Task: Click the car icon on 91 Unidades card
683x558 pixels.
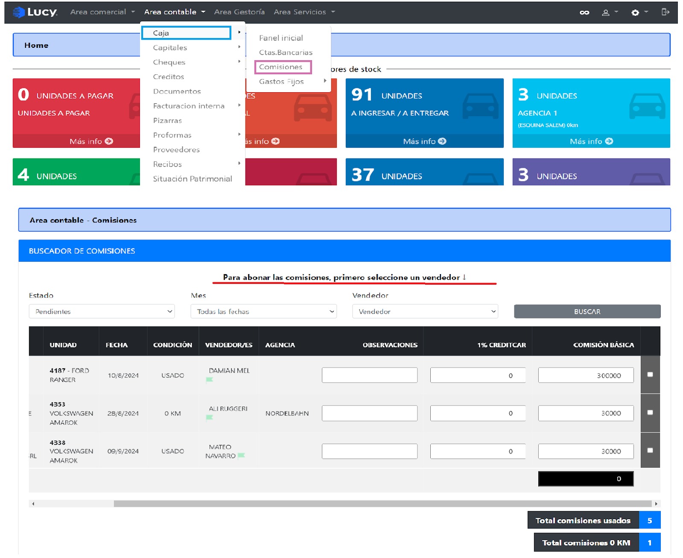Action: tap(481, 106)
